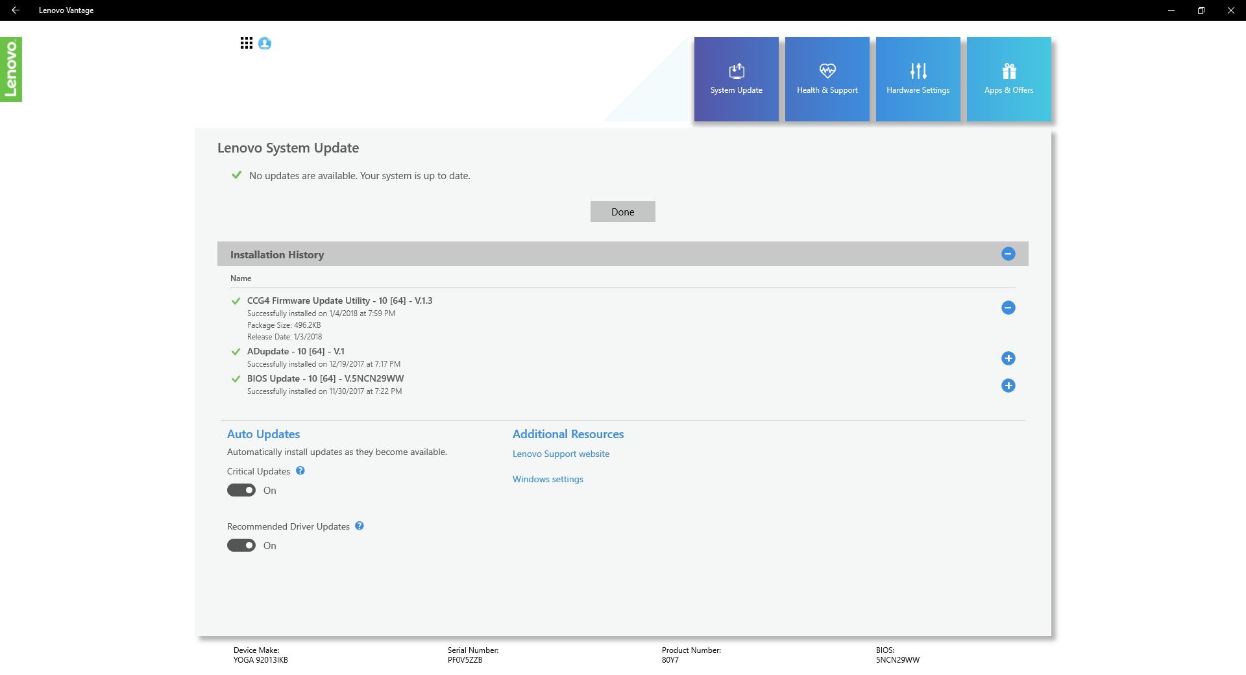
Task: Toggle Critical Updates off
Action: 241,490
